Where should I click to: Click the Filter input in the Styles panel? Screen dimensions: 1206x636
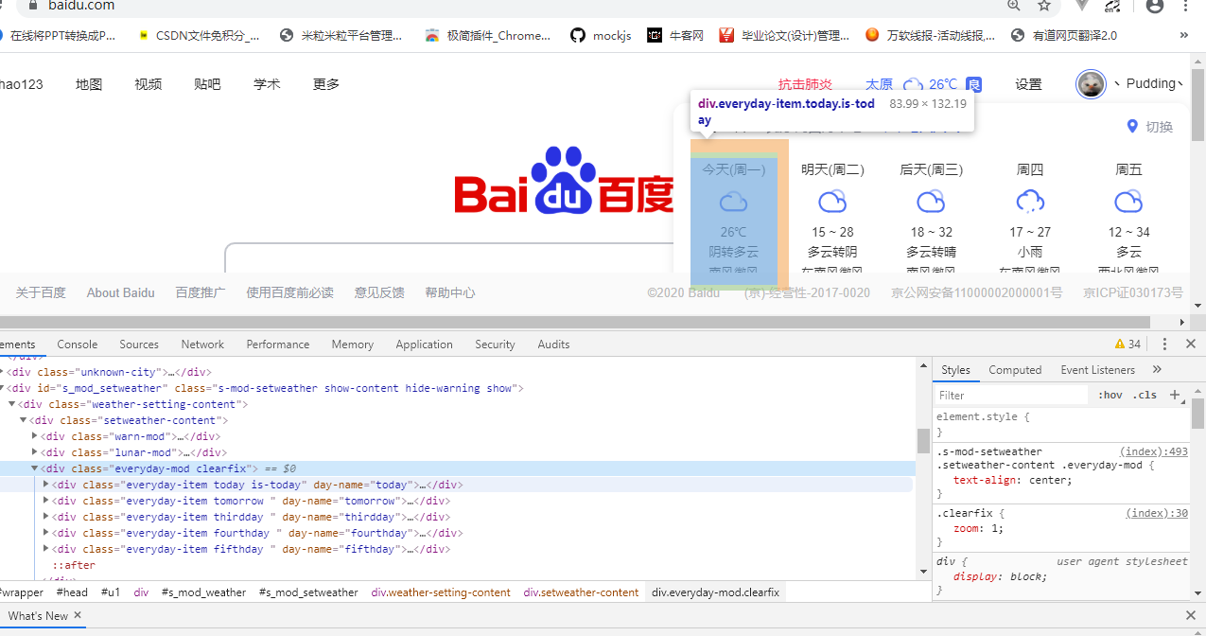(x=1009, y=395)
